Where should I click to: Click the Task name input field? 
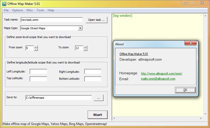coord(52,20)
